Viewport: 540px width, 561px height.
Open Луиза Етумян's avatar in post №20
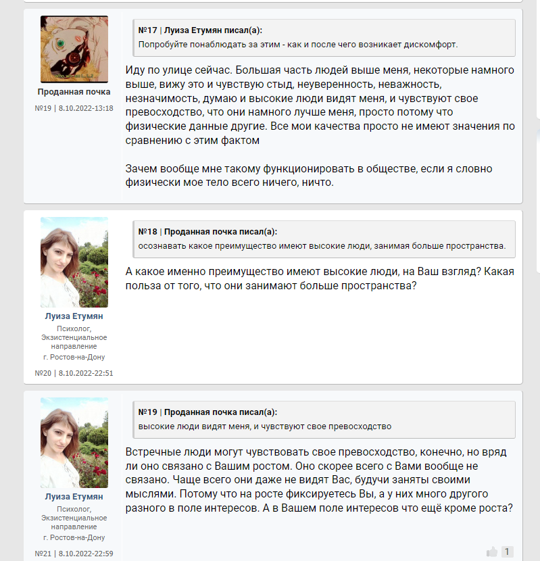point(74,262)
